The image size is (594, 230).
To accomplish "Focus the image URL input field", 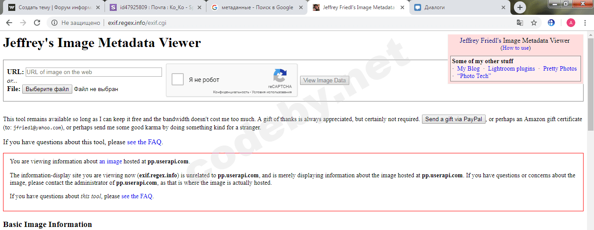I will point(94,72).
